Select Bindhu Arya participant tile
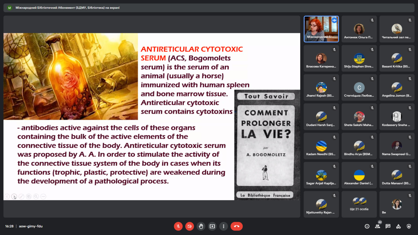Image resolution: width=418 pixels, height=235 pixels. [x=359, y=146]
